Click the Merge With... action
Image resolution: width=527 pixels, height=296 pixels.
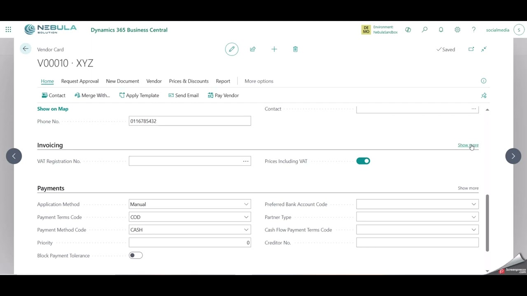[x=92, y=95]
